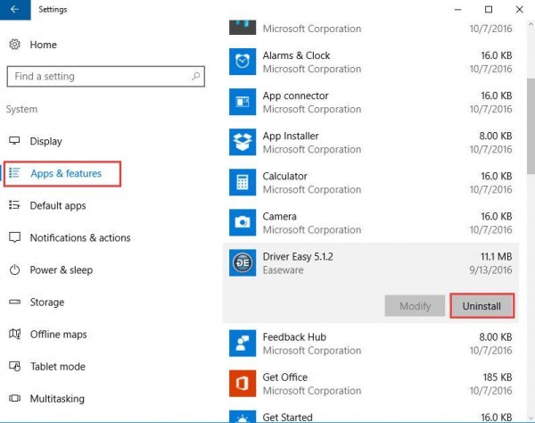Click the Tablet mode icon
This screenshot has width=535, height=423.
tap(14, 366)
